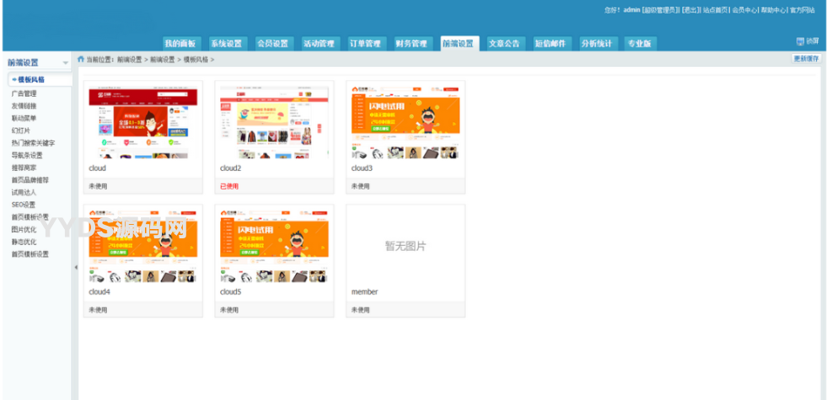Click the cloud4 template name label

click(99, 292)
